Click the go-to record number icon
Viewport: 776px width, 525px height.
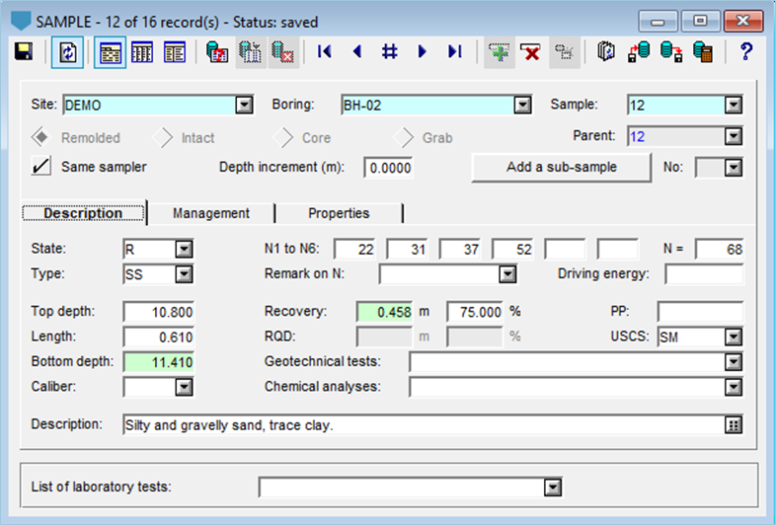390,51
